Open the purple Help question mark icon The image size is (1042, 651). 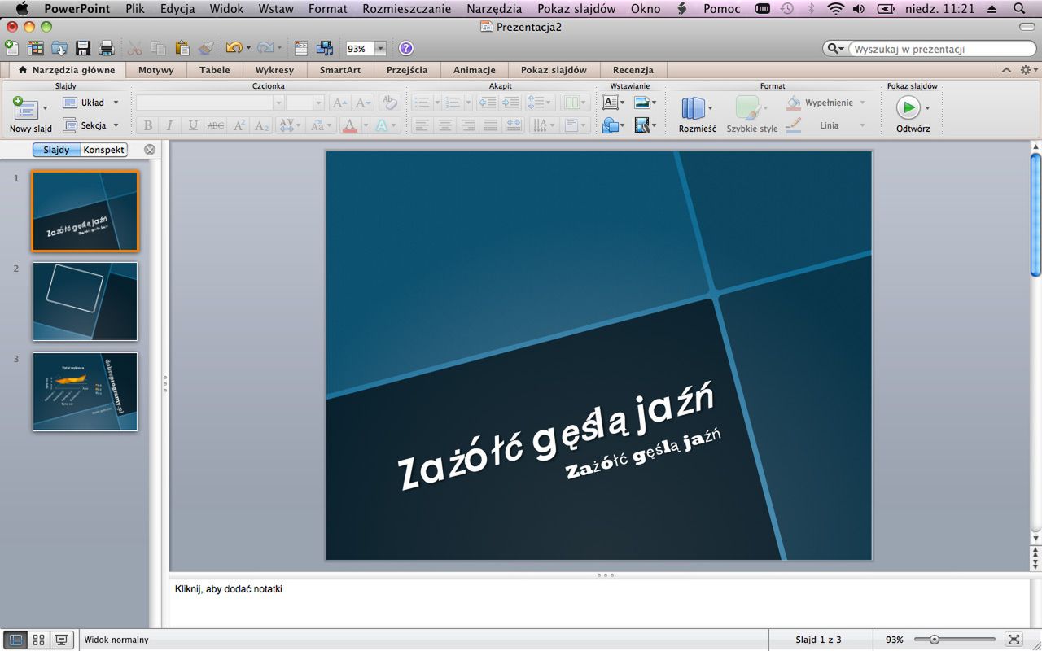point(405,48)
